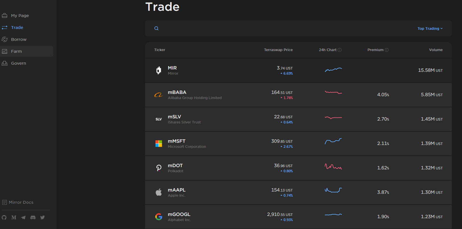The height and width of the screenshot is (229, 462).
Task: Go to My Page menu item
Action: [x=20, y=16]
